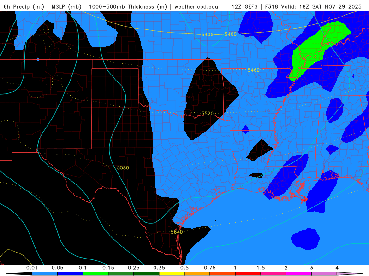369x276 pixels.
Task: Click 'F318 Valid: 18Z SAT NOV 29 2025'
Action: pos(313,6)
